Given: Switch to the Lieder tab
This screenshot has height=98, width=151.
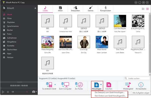Looking at the screenshot, I should pyautogui.click(x=45, y=9).
